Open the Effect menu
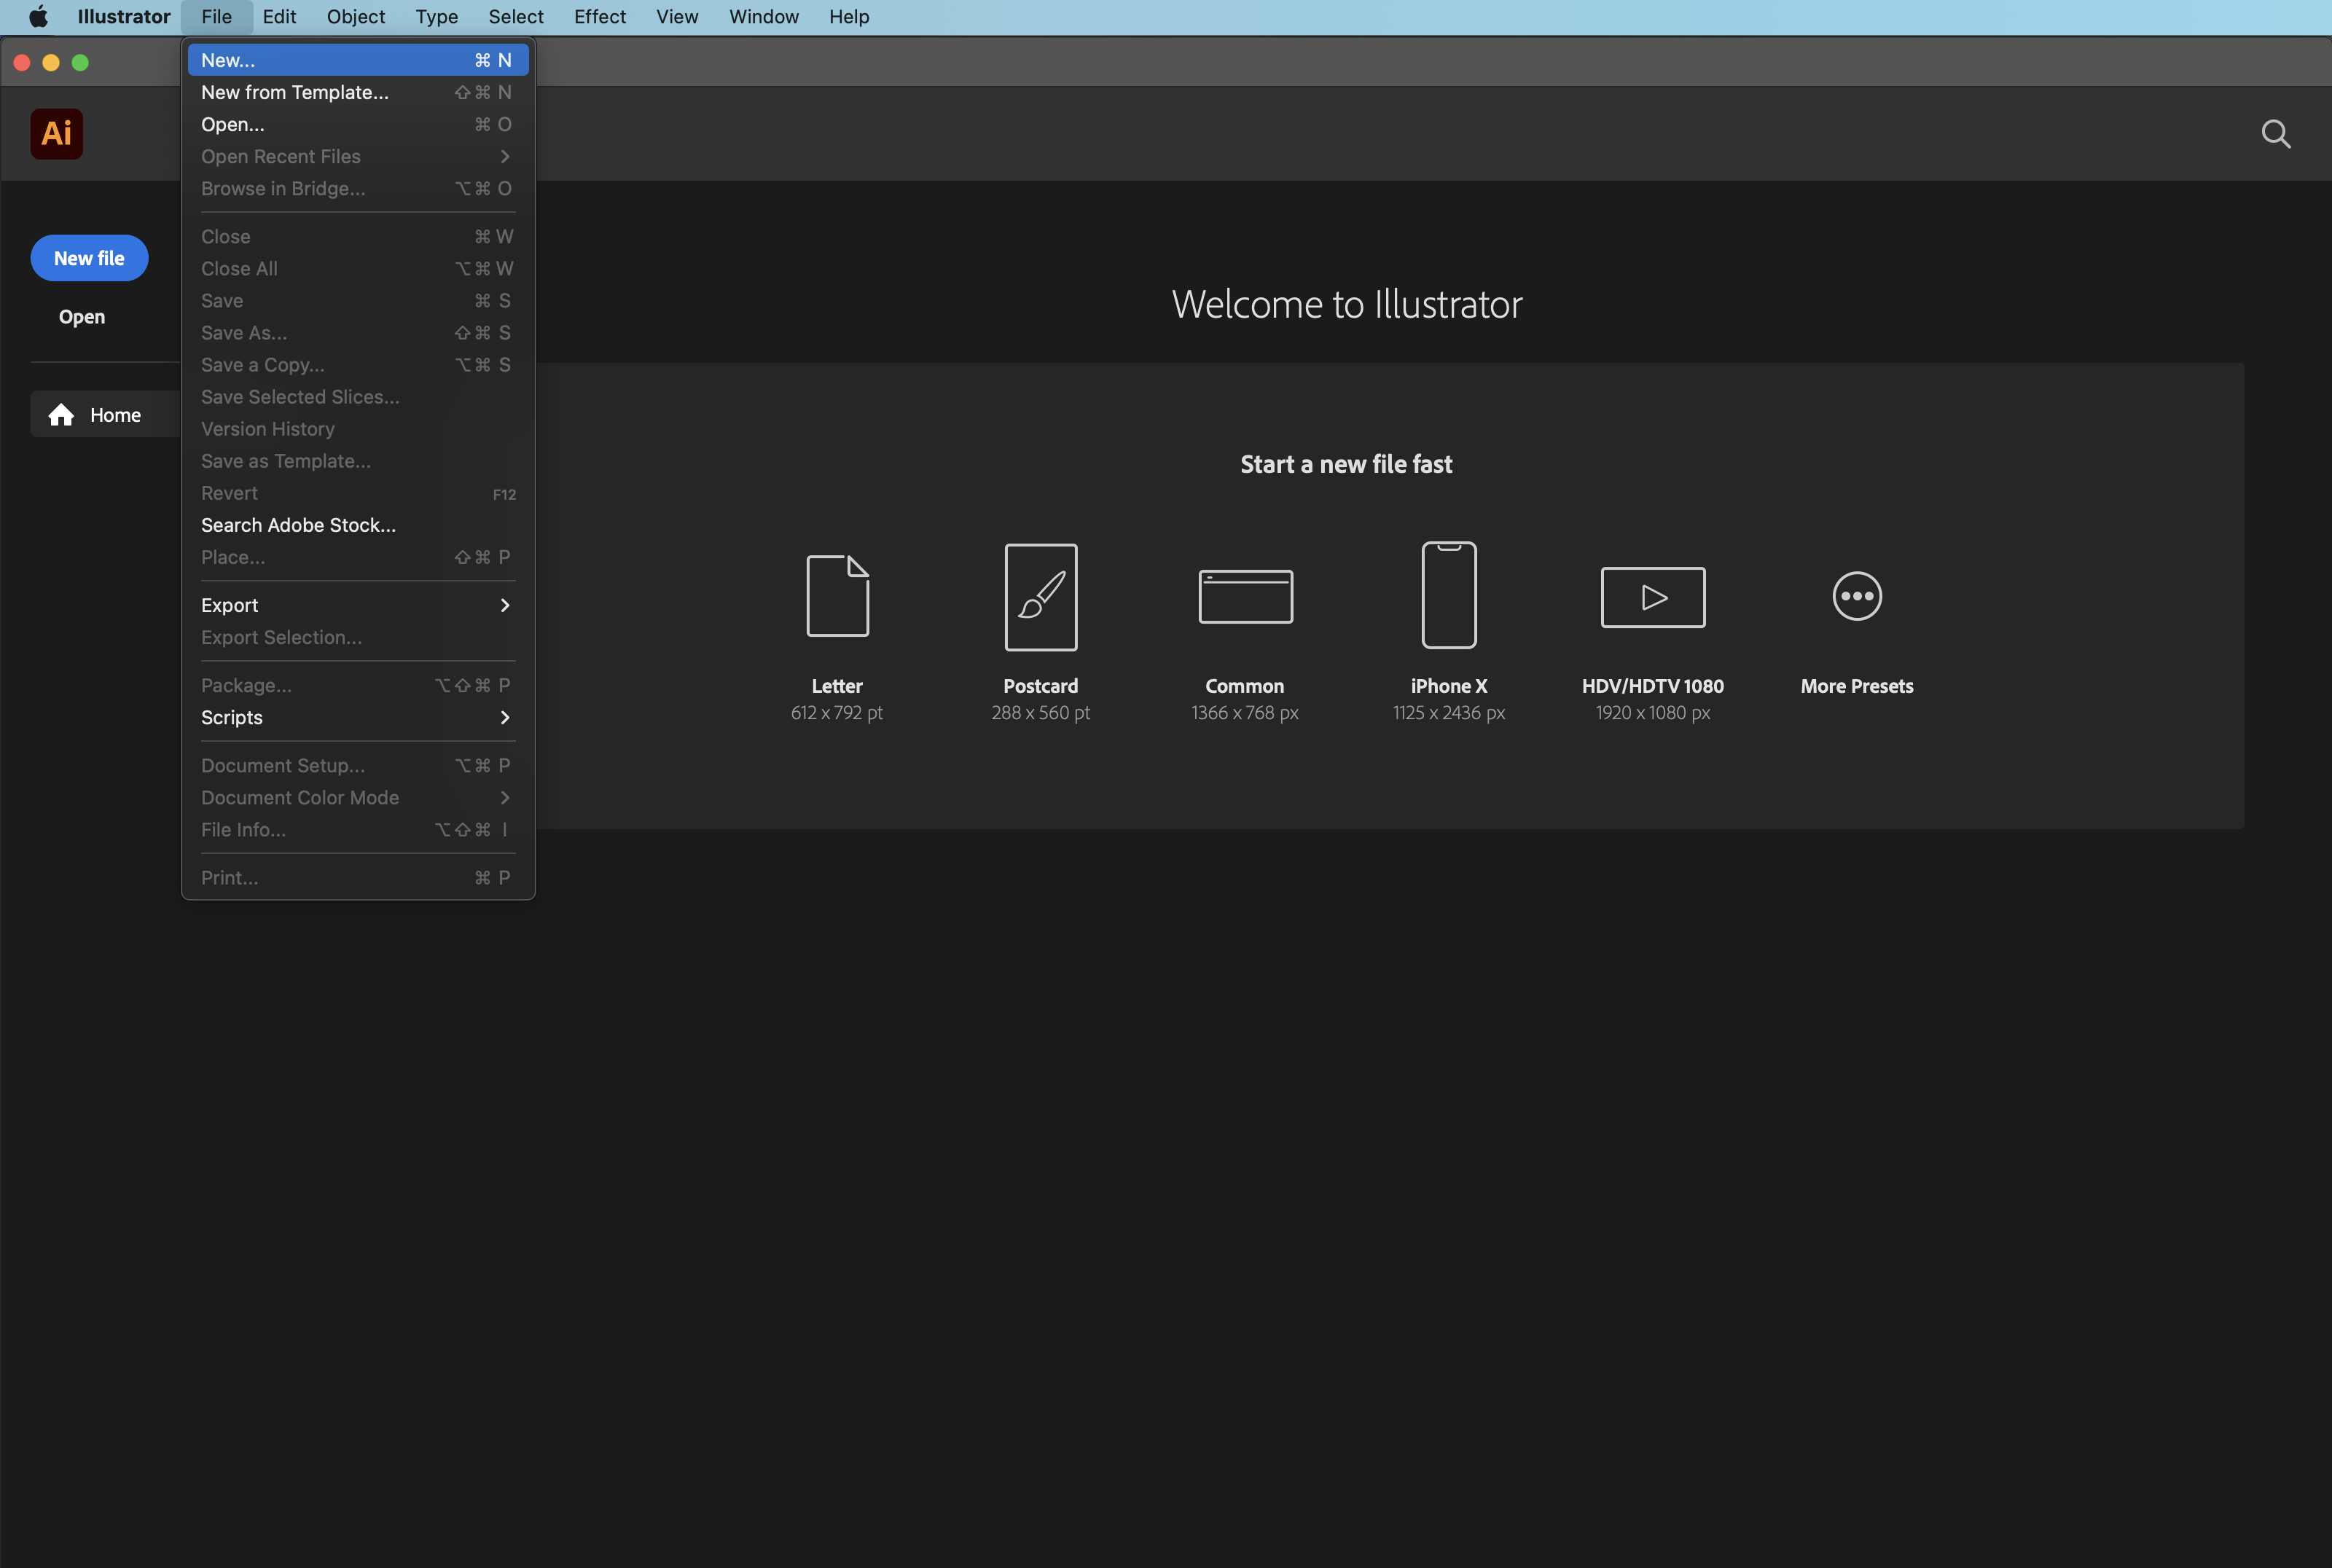 [599, 17]
